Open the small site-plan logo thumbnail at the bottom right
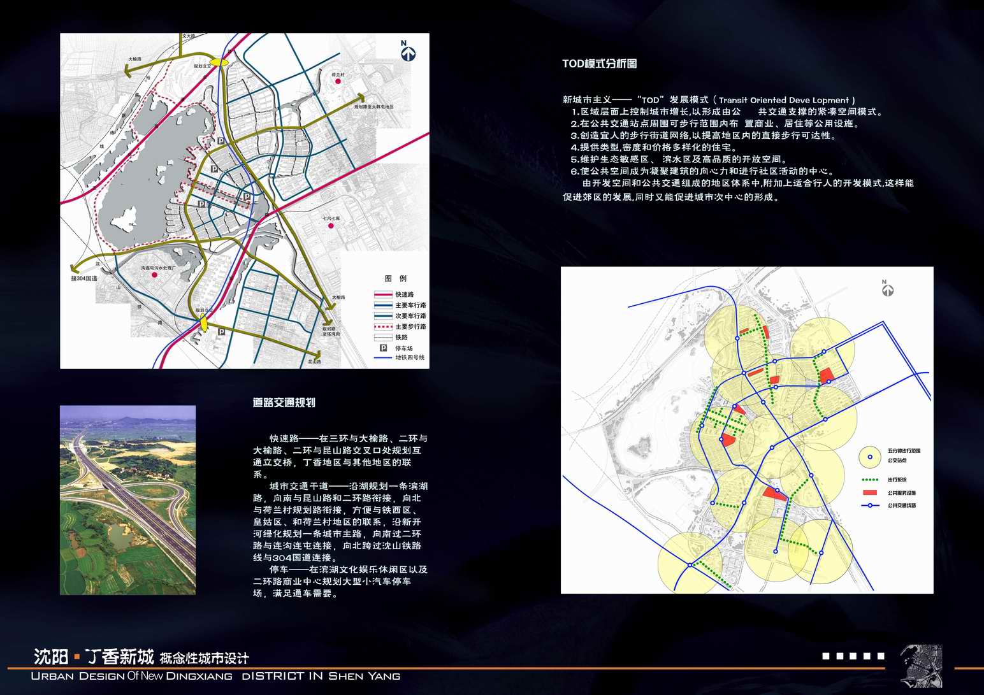984x695 pixels. tap(921, 666)
